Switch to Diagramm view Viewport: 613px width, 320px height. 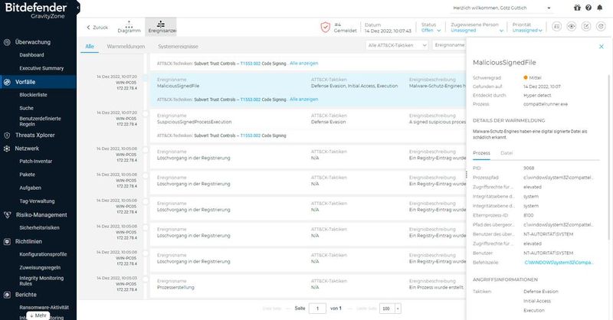[128, 27]
